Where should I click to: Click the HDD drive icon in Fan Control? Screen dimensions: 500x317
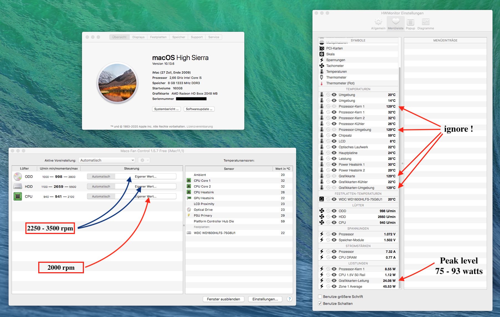(x=18, y=186)
